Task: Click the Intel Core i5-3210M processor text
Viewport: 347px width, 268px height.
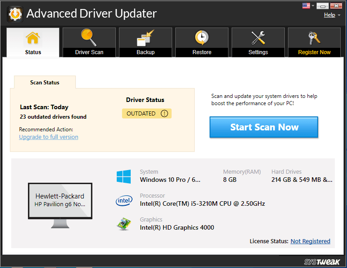Action: point(202,203)
